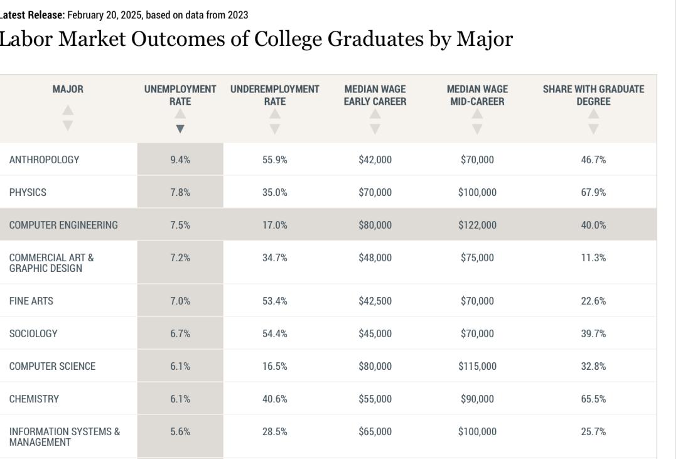Sort Median Wage Early Career descending arrow

pyautogui.click(x=375, y=129)
